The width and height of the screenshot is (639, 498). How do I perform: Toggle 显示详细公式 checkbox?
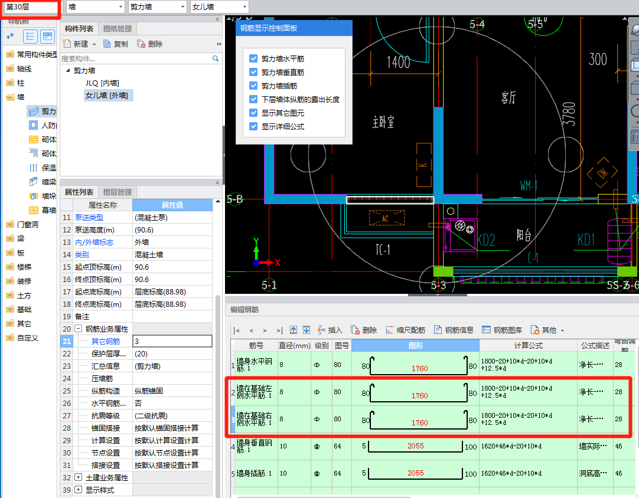(x=253, y=126)
